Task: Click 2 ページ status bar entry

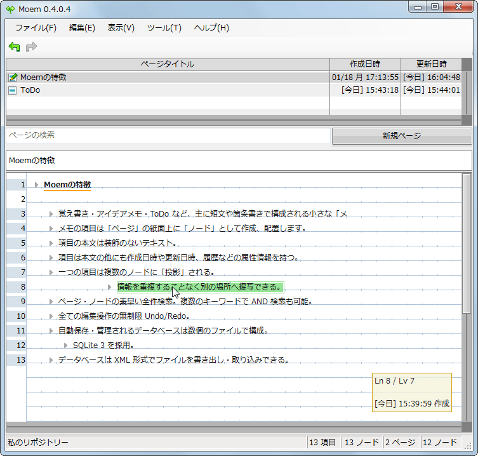Action: click(x=401, y=443)
